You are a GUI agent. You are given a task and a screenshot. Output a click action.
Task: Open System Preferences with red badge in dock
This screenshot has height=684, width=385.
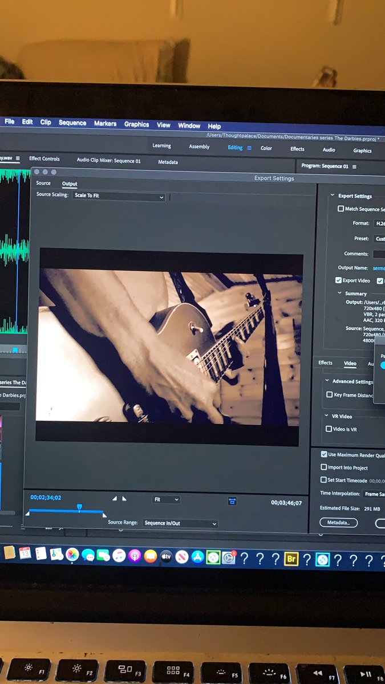229,557
